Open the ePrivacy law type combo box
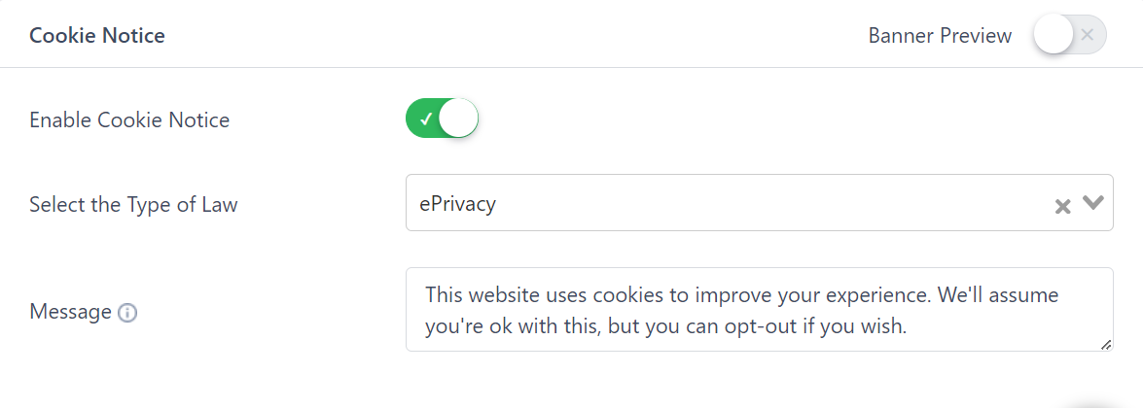This screenshot has width=1143, height=408. 759,202
